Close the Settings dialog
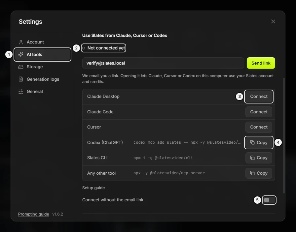 [x=273, y=21]
